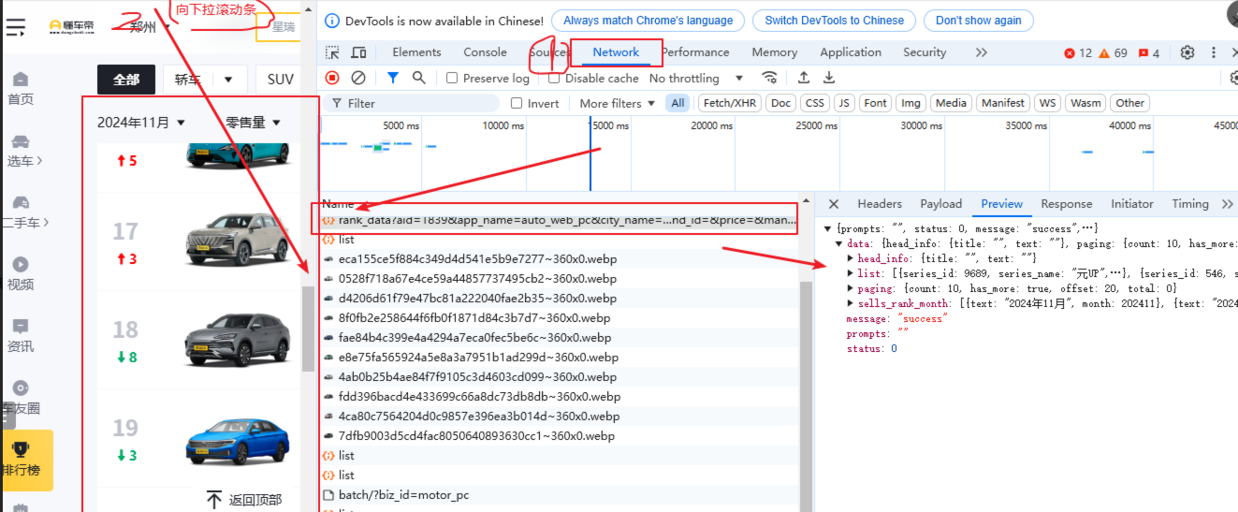This screenshot has height=512, width=1238.
Task: Toggle the Img type filter
Action: click(x=910, y=103)
